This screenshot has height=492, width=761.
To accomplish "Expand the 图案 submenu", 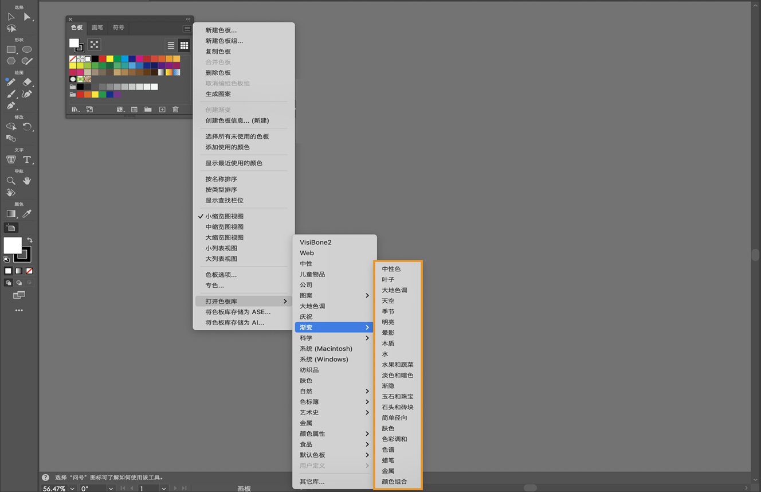I will coord(335,295).
